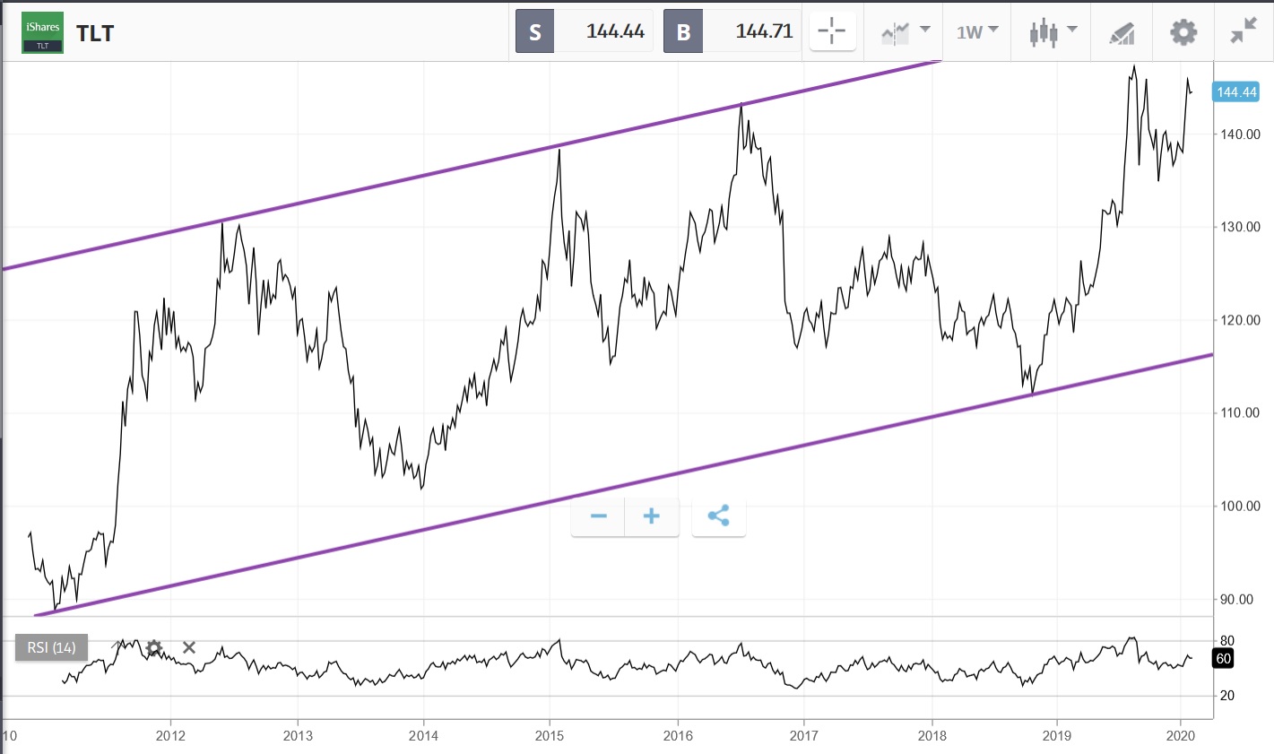Click the 2016 label on the time axis
Screen dimensions: 1274x754
tap(678, 735)
